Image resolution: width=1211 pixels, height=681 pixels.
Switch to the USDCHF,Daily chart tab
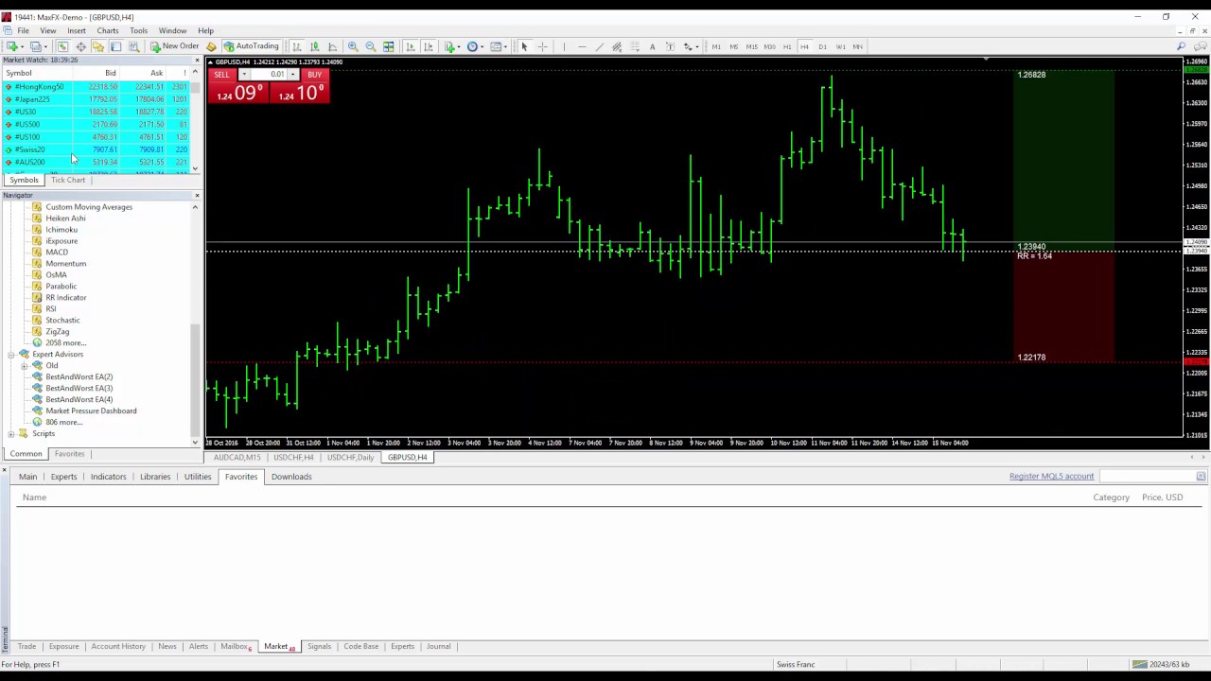pyautogui.click(x=350, y=457)
